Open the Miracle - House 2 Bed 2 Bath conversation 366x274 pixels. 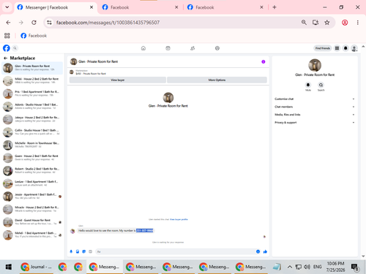click(32, 209)
